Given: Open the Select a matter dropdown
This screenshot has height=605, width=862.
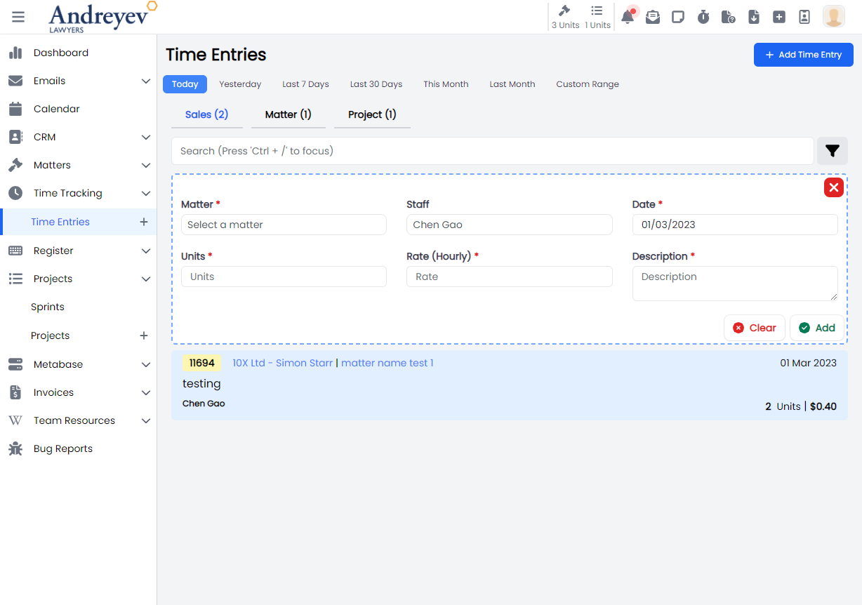Looking at the screenshot, I should pyautogui.click(x=284, y=225).
